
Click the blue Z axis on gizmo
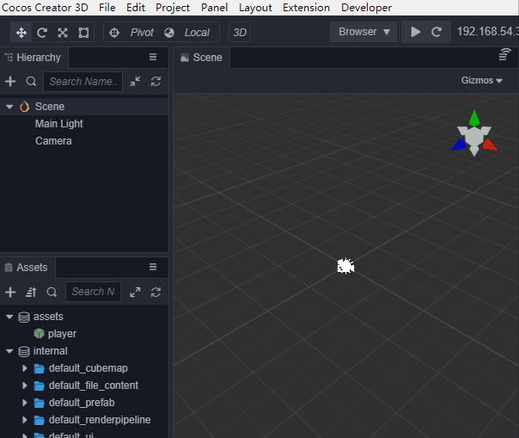459,145
